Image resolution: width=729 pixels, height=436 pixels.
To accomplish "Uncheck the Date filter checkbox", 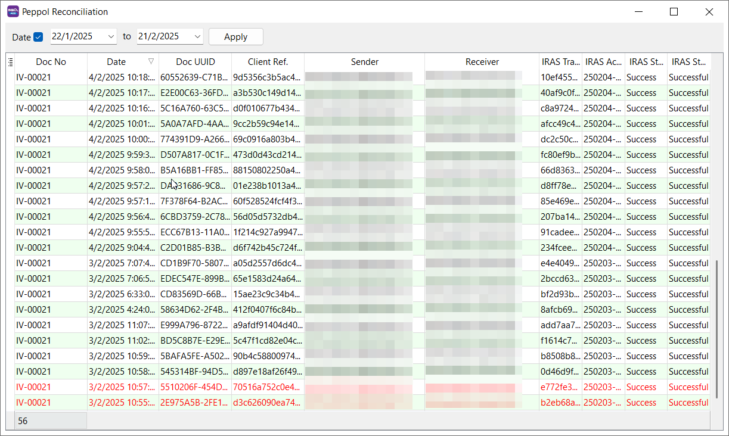I will [38, 37].
